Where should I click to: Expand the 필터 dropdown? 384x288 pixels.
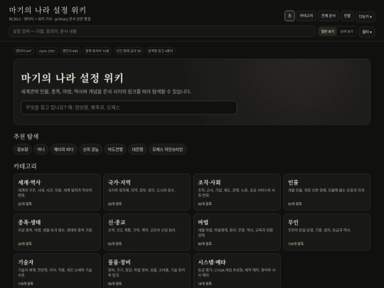[367, 32]
